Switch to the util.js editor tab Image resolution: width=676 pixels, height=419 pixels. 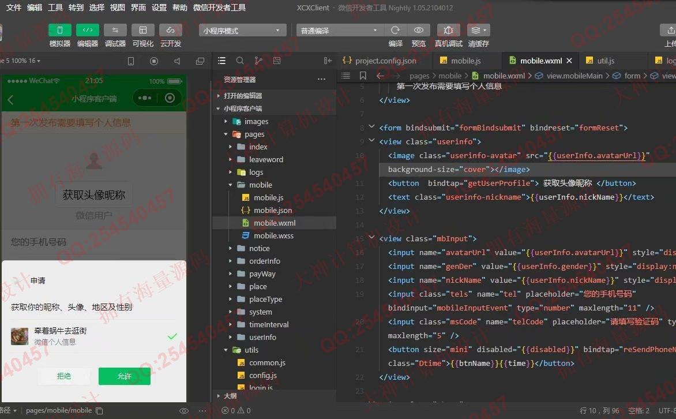(605, 61)
